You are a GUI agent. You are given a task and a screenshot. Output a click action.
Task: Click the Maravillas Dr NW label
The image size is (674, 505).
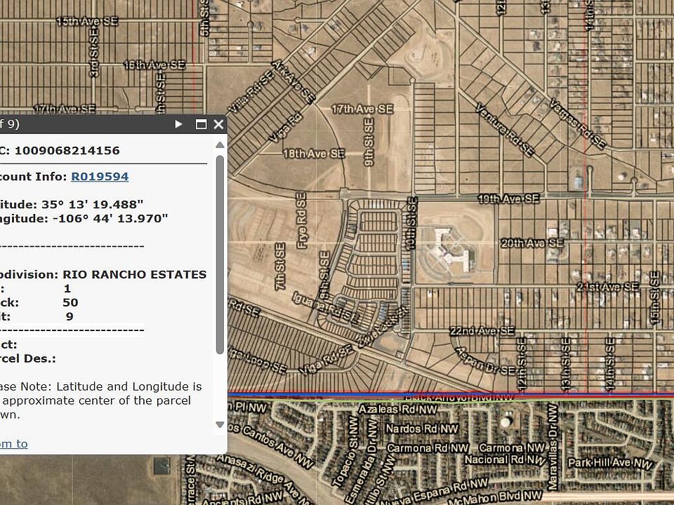pyautogui.click(x=553, y=447)
